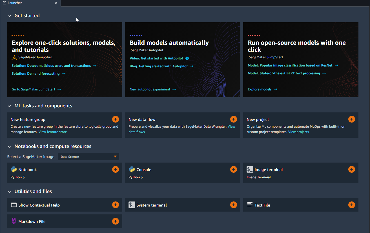The width and height of the screenshot is (370, 233).
Task: Select the Launcher tab
Action: tap(30, 3)
